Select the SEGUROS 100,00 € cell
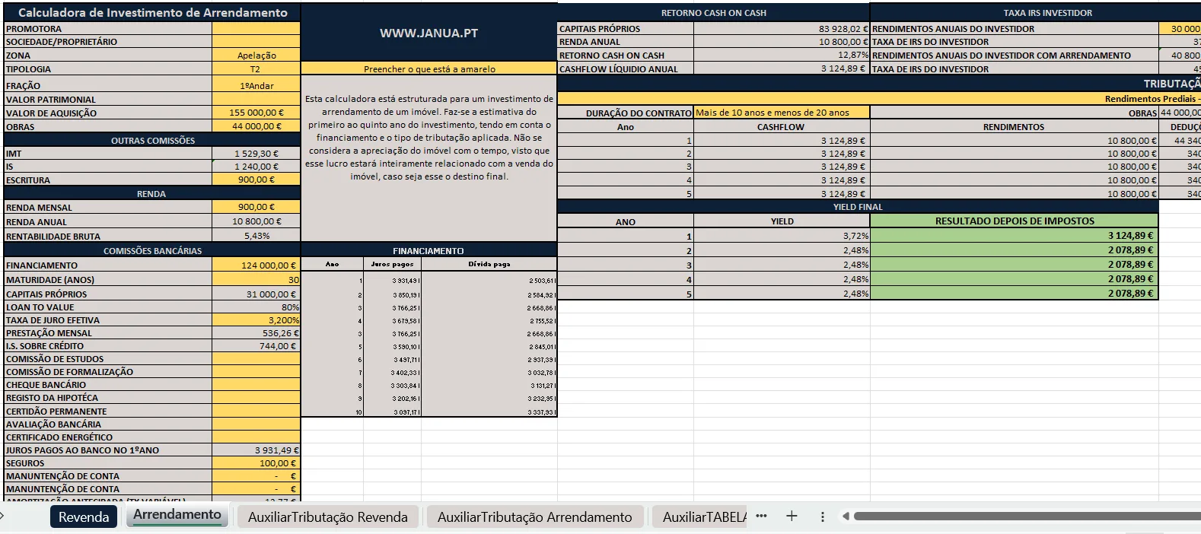Image resolution: width=1201 pixels, height=534 pixels. point(256,463)
